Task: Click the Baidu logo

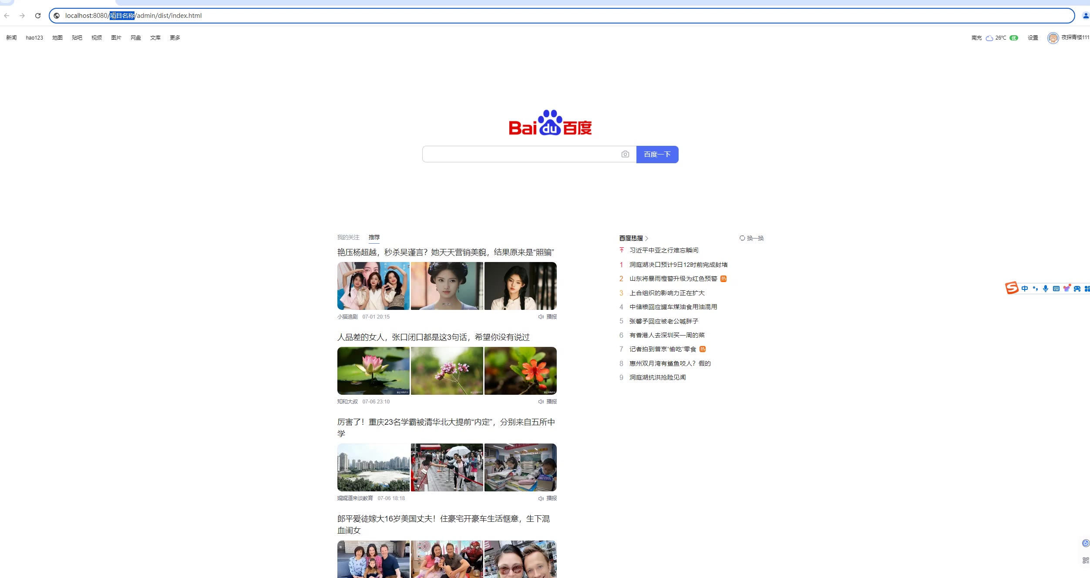Action: click(x=550, y=123)
